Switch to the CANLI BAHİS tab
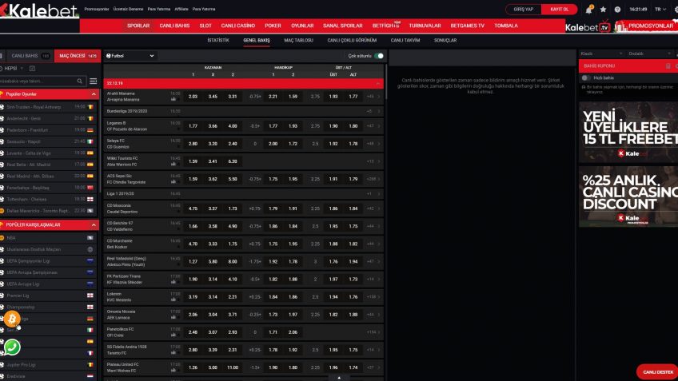Image resolution: width=678 pixels, height=381 pixels. 26,56
